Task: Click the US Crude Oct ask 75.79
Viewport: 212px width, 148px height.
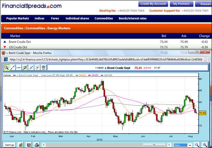Action: pos(184,47)
